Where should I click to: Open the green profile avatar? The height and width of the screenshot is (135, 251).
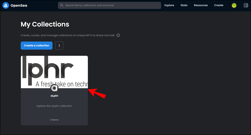(x=234, y=5)
